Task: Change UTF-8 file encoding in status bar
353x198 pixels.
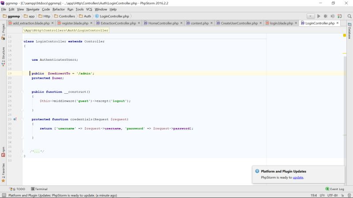Action: pos(333,195)
